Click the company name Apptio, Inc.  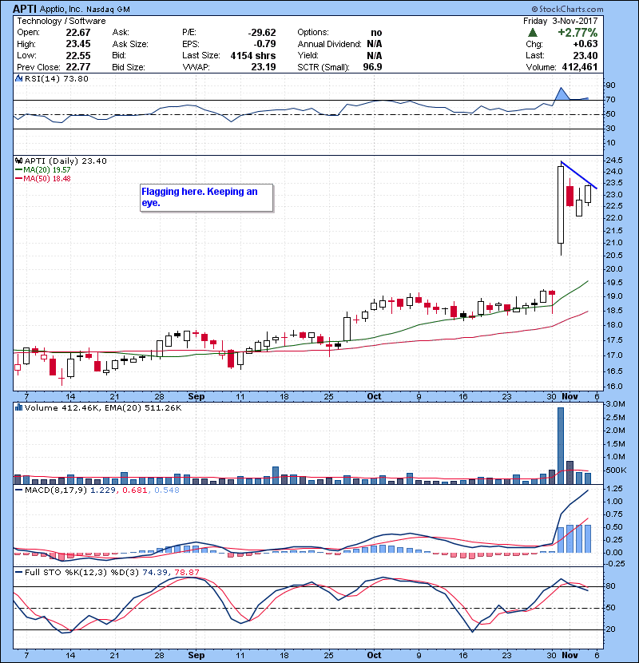[x=61, y=9]
